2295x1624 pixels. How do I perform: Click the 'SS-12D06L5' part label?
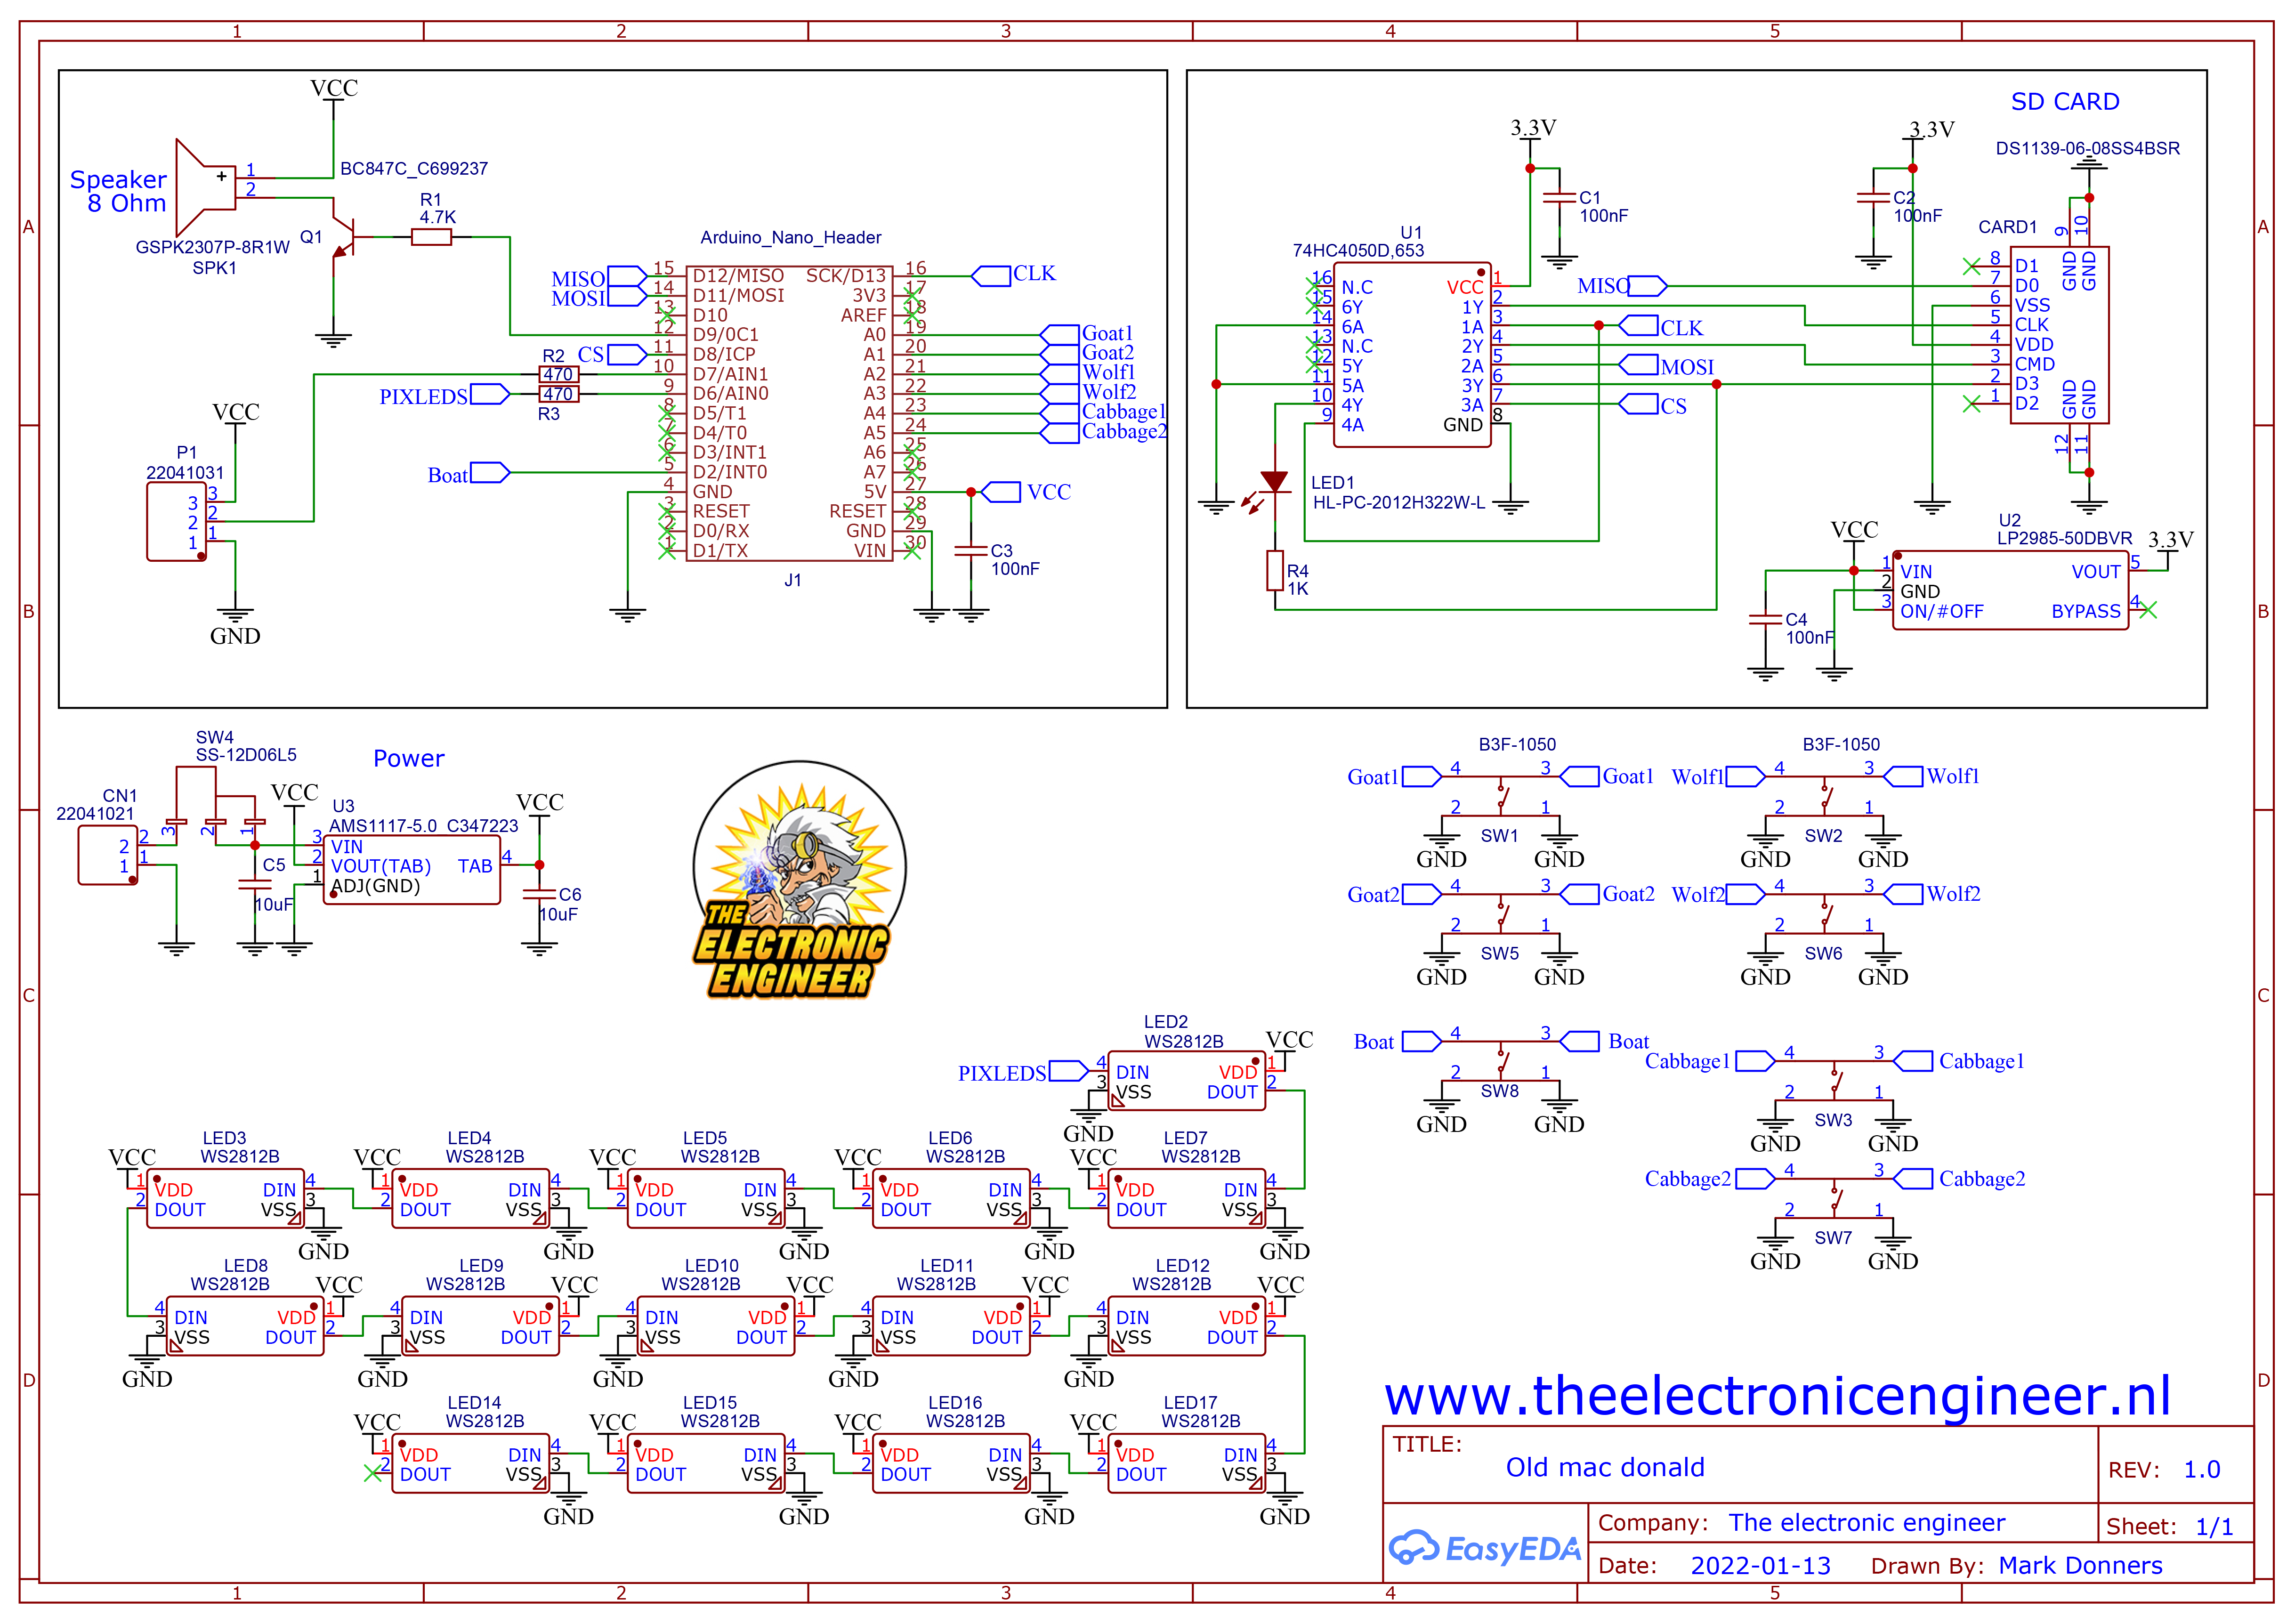[x=246, y=755]
